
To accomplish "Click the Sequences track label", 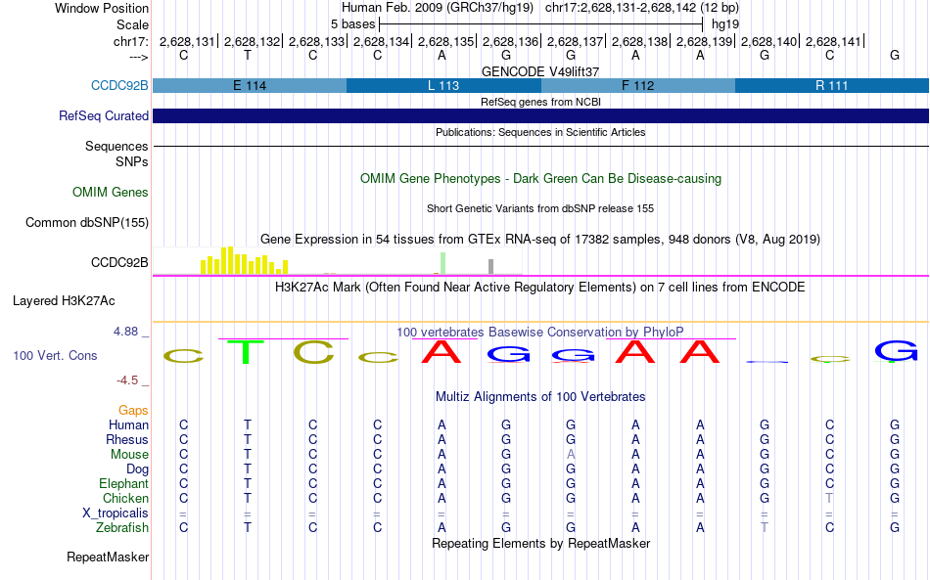I will pyautogui.click(x=116, y=146).
